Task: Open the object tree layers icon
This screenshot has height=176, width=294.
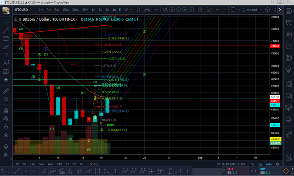Action: pyautogui.click(x=6, y=146)
